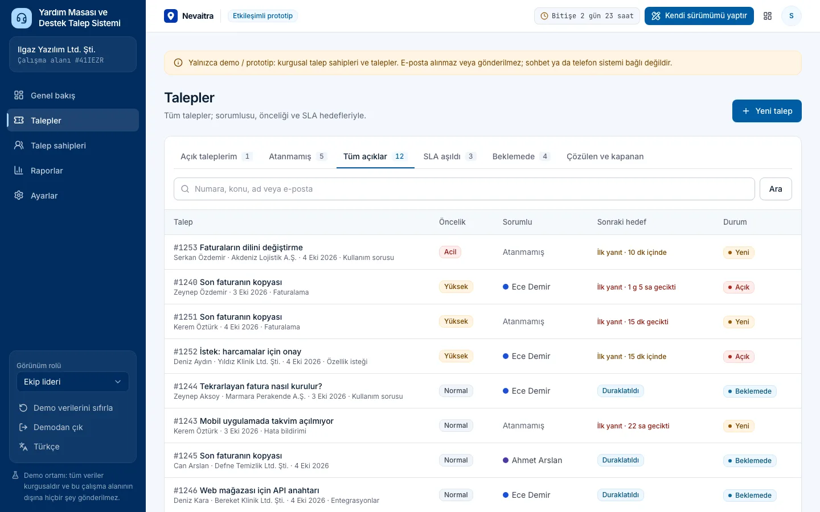Image resolution: width=820 pixels, height=512 pixels.
Task: Click the Ara search button
Action: (x=776, y=189)
